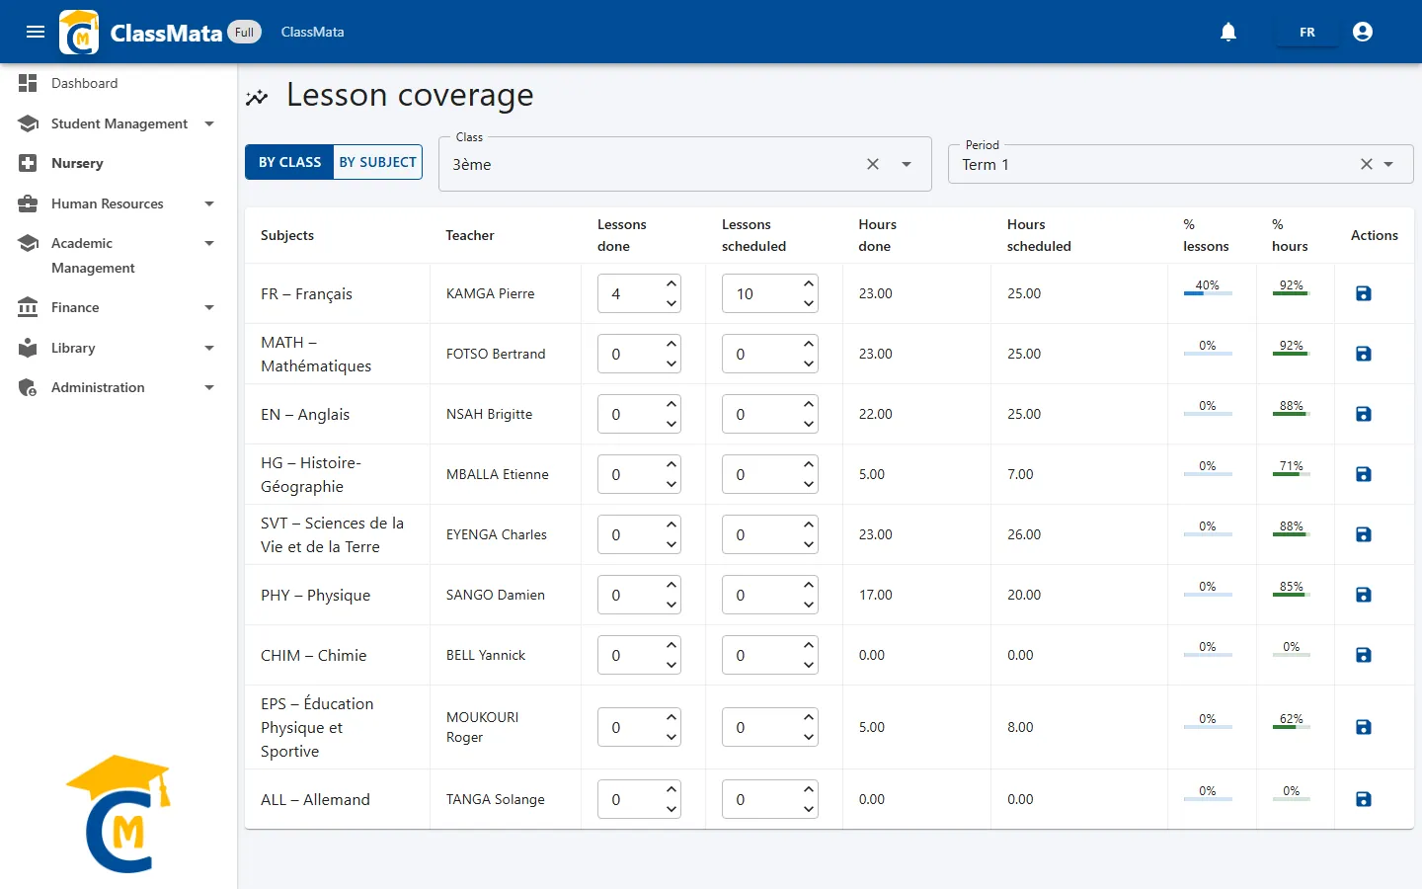Click the Finance bank icon
The image size is (1422, 889).
coord(28,307)
